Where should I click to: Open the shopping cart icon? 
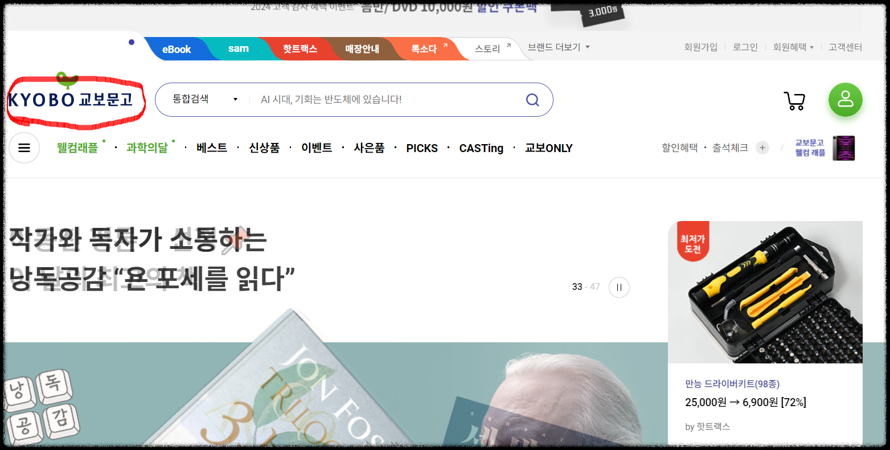(794, 100)
